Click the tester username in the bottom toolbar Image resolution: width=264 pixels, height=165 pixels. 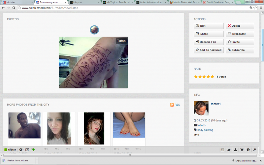pyautogui.click(x=12, y=150)
